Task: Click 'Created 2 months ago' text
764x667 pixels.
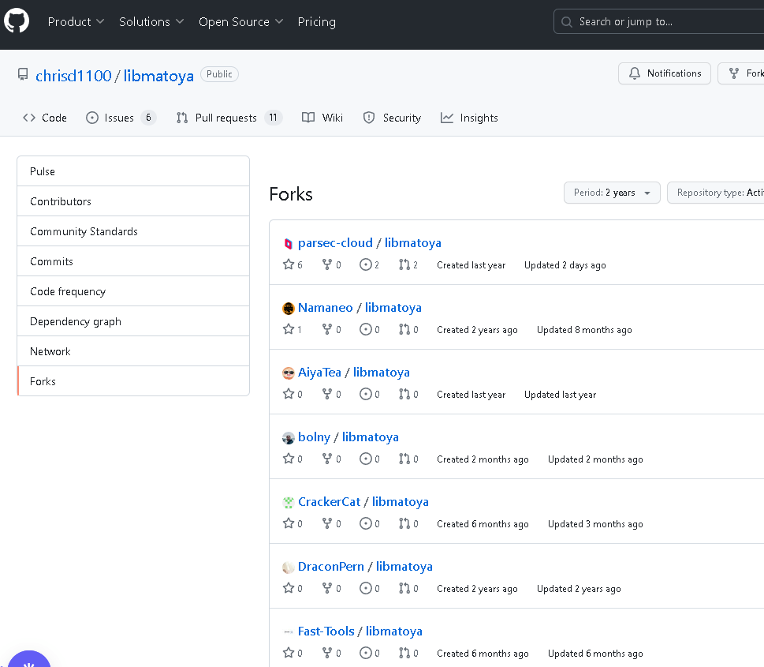Action: [x=483, y=459]
